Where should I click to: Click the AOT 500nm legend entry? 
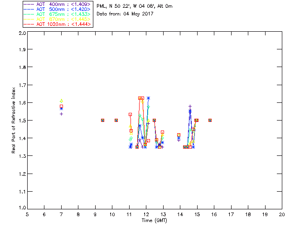(58, 9)
